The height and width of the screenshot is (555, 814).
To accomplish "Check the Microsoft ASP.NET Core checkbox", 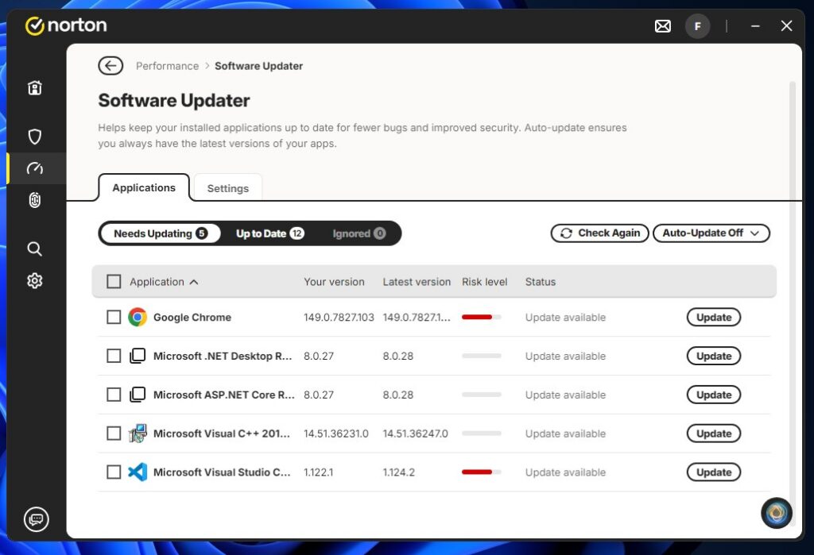I will pyautogui.click(x=114, y=395).
